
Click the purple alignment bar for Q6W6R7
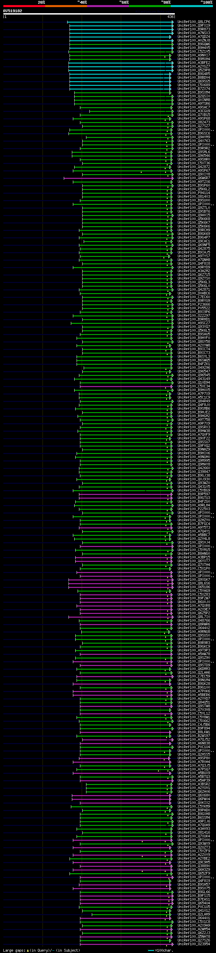[x=118, y=178]
